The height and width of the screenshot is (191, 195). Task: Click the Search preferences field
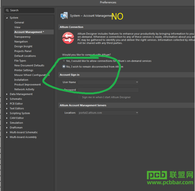(29, 10)
